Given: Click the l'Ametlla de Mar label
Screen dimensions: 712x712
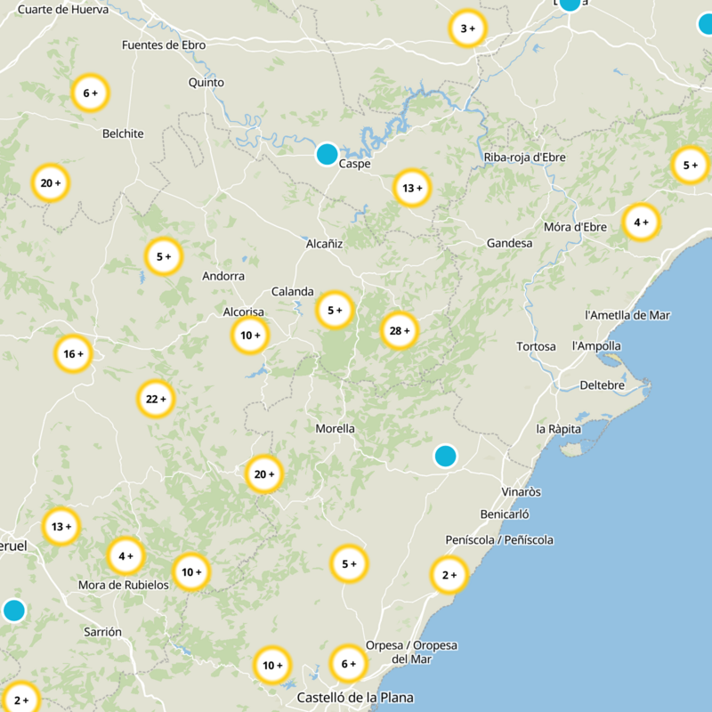Looking at the screenshot, I should point(627,315).
